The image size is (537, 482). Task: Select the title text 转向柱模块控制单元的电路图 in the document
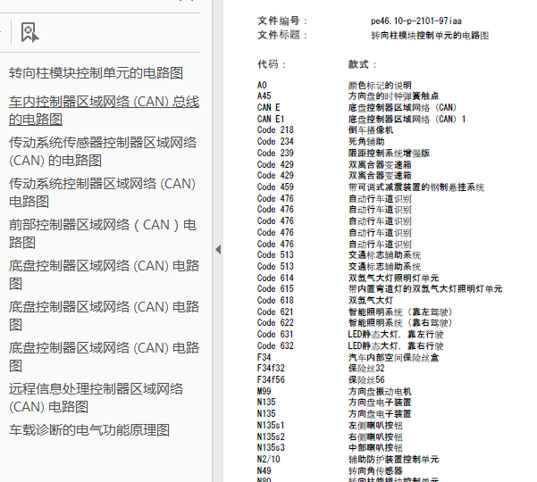pyautogui.click(x=430, y=35)
